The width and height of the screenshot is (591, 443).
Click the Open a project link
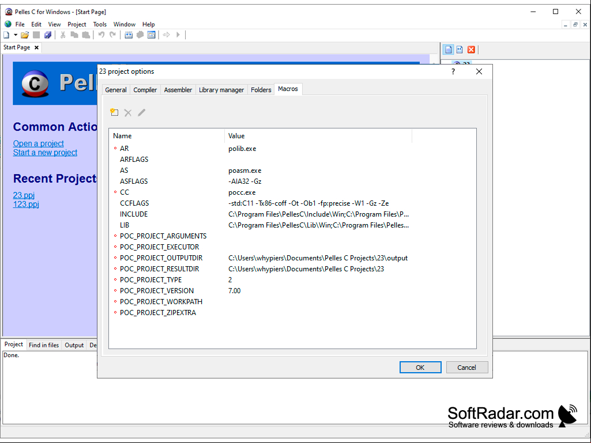[x=39, y=143]
